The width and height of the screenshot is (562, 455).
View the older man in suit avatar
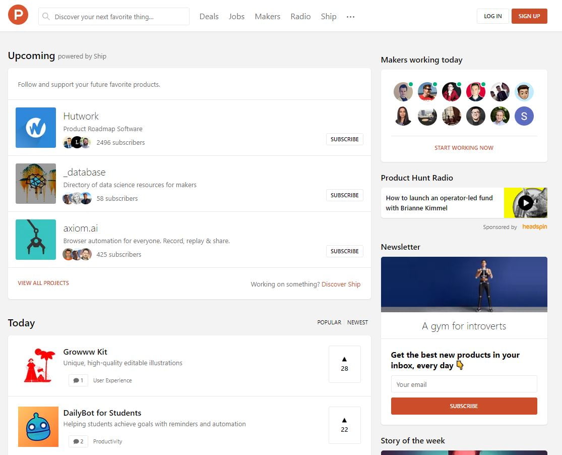click(499, 116)
